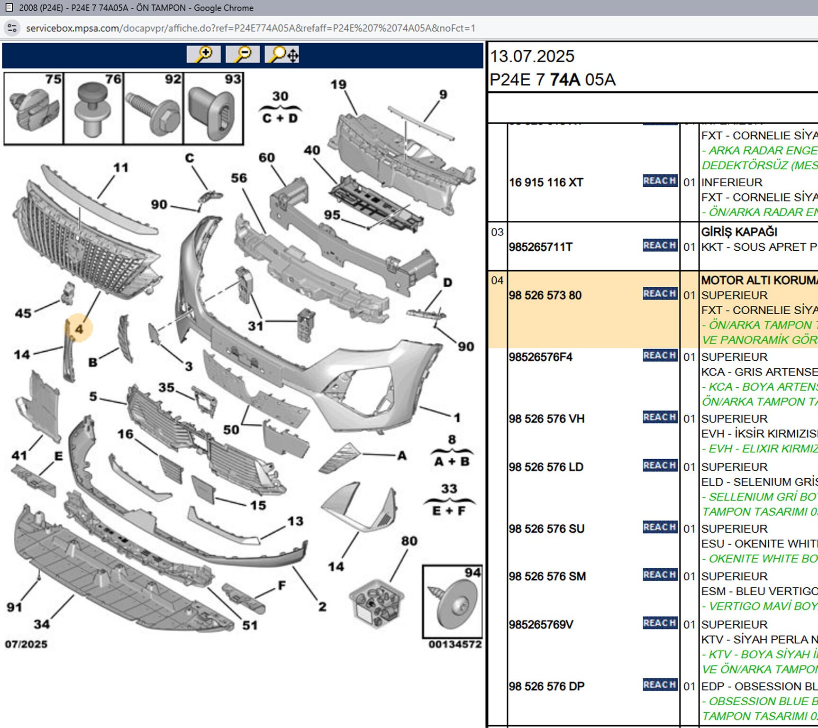Click REACH badge for 16 915 116 XT
The image size is (818, 728).
point(660,181)
